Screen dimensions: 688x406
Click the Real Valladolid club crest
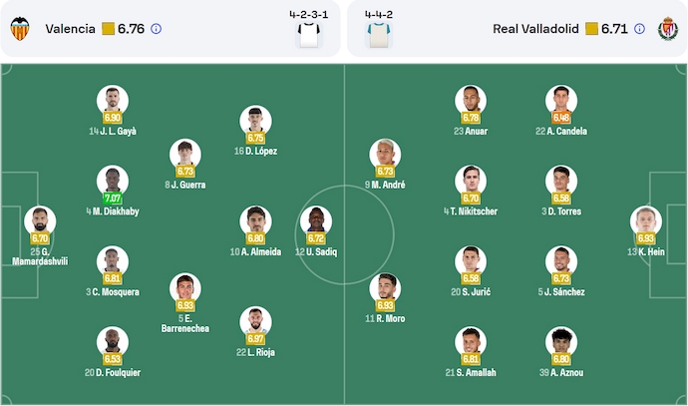(668, 29)
